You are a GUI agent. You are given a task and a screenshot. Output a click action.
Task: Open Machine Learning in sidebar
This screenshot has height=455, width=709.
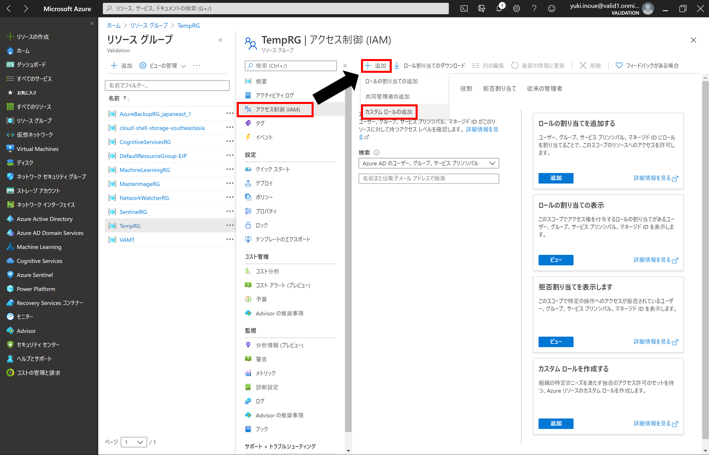coord(39,247)
